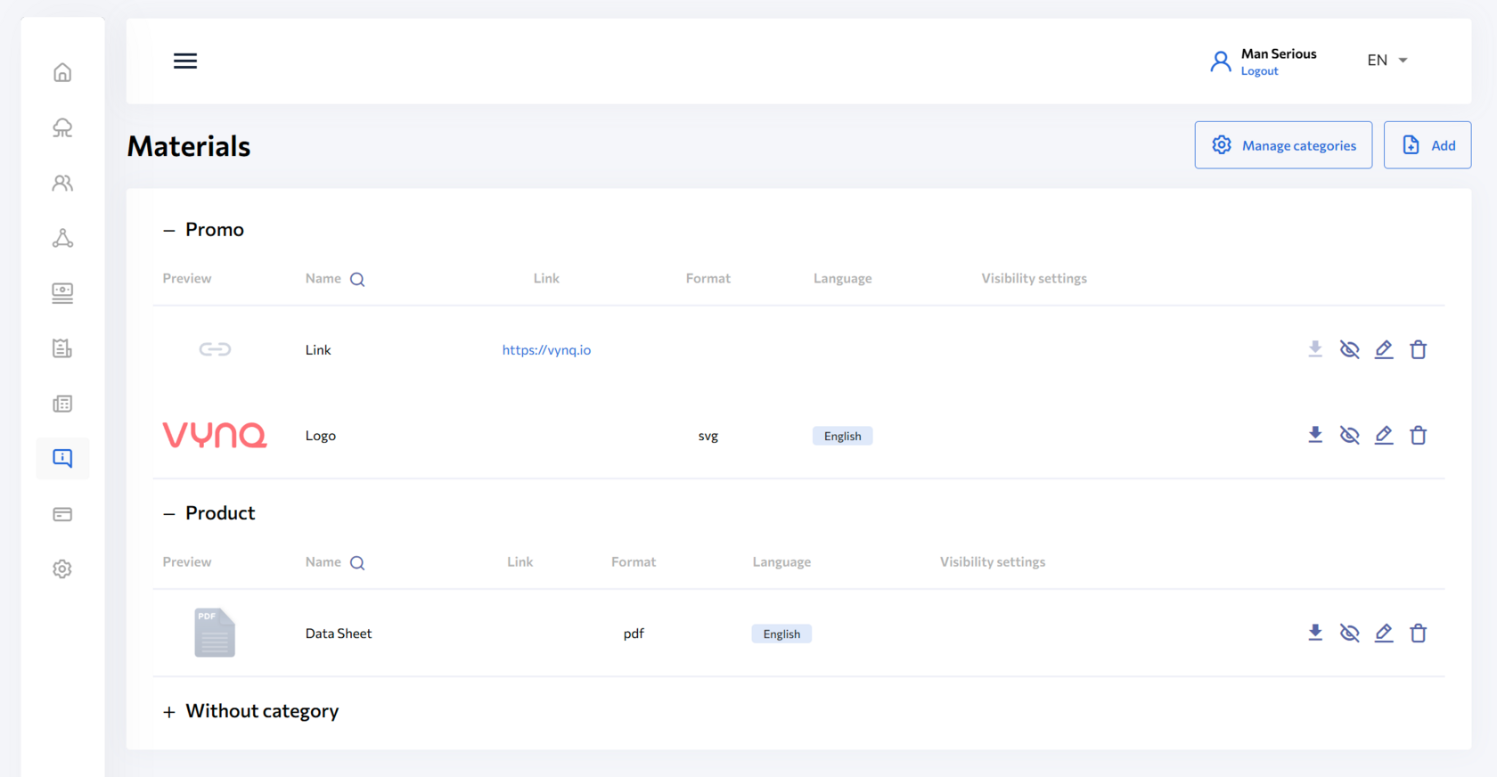
Task: Open the hamburger menu
Action: coord(185,61)
